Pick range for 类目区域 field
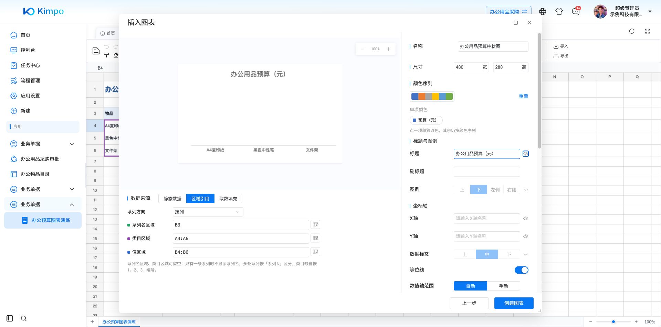 pos(315,238)
